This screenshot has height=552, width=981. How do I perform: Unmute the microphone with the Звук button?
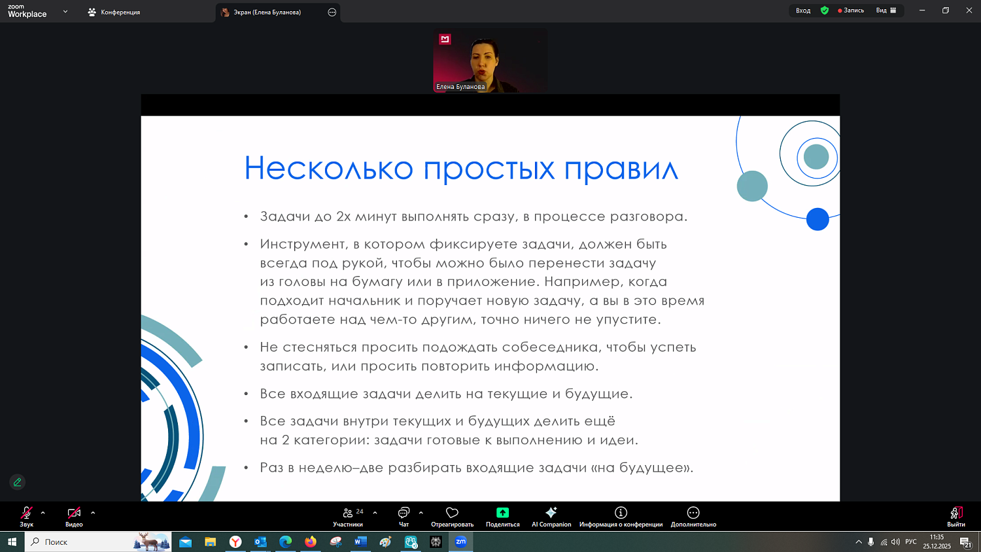[x=26, y=517]
